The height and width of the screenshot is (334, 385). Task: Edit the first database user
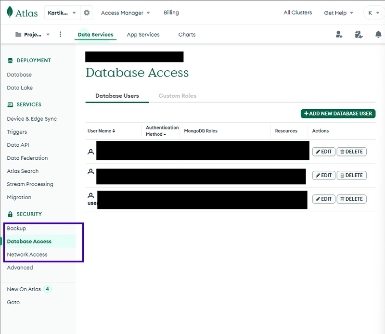pyautogui.click(x=323, y=152)
